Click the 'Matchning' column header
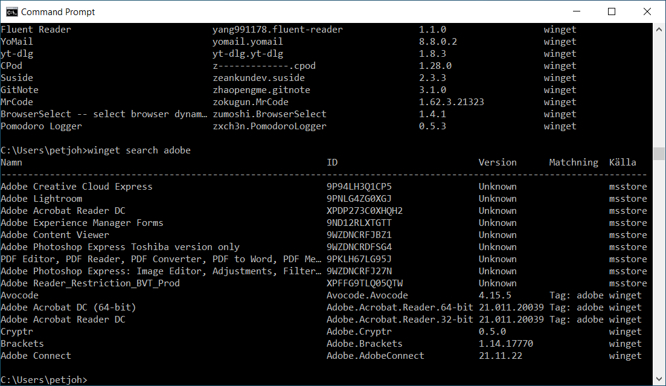Image resolution: width=666 pixels, height=386 pixels. click(574, 162)
